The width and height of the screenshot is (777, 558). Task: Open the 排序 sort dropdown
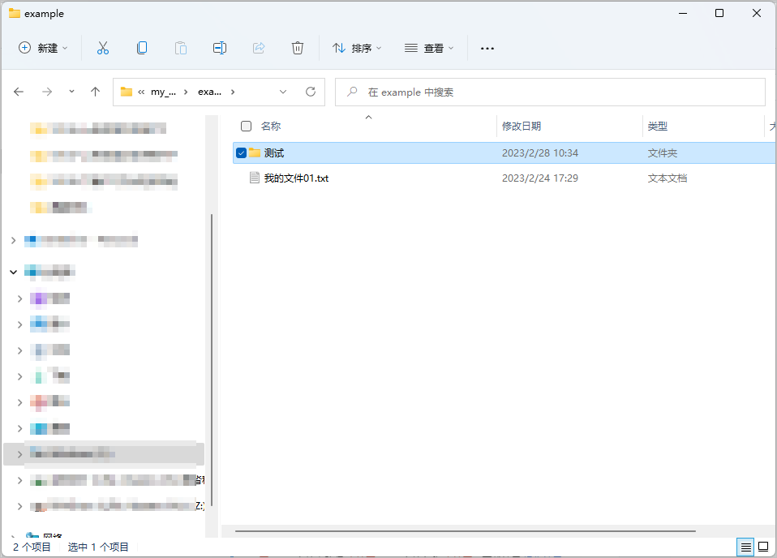point(357,49)
